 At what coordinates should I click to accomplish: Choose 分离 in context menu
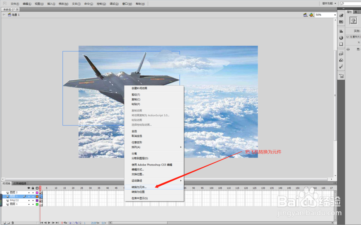tap(154, 154)
